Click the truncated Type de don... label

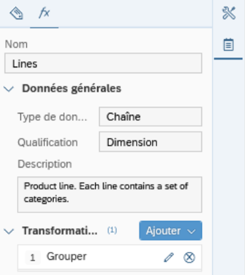tap(52, 117)
